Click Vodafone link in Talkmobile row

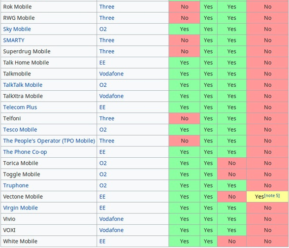(x=111, y=74)
